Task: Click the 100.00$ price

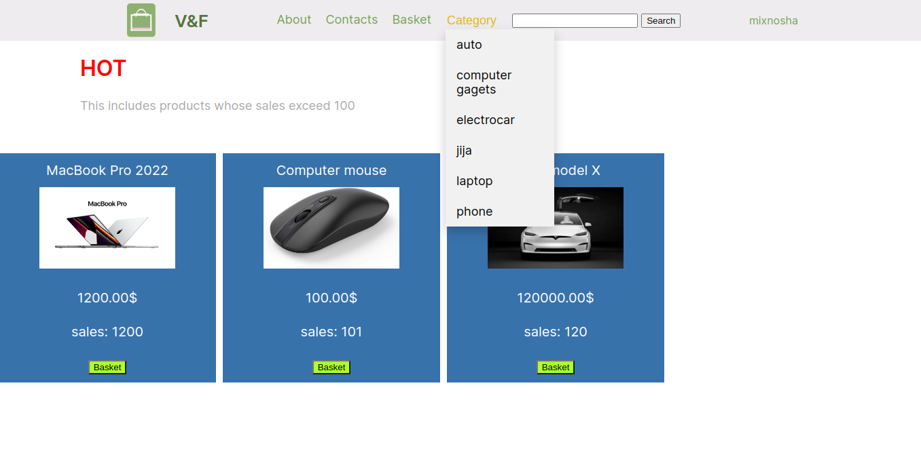Action: pyautogui.click(x=331, y=298)
